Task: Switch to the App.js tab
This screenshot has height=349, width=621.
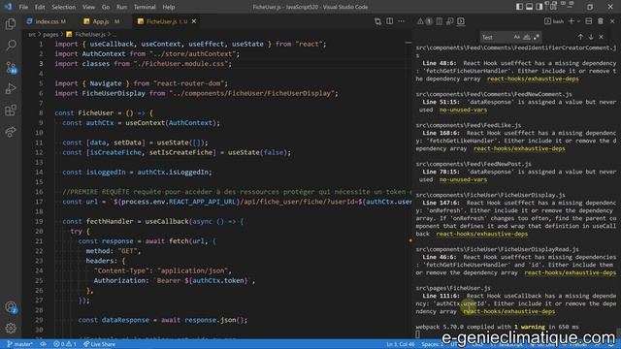Action: pyautogui.click(x=101, y=21)
